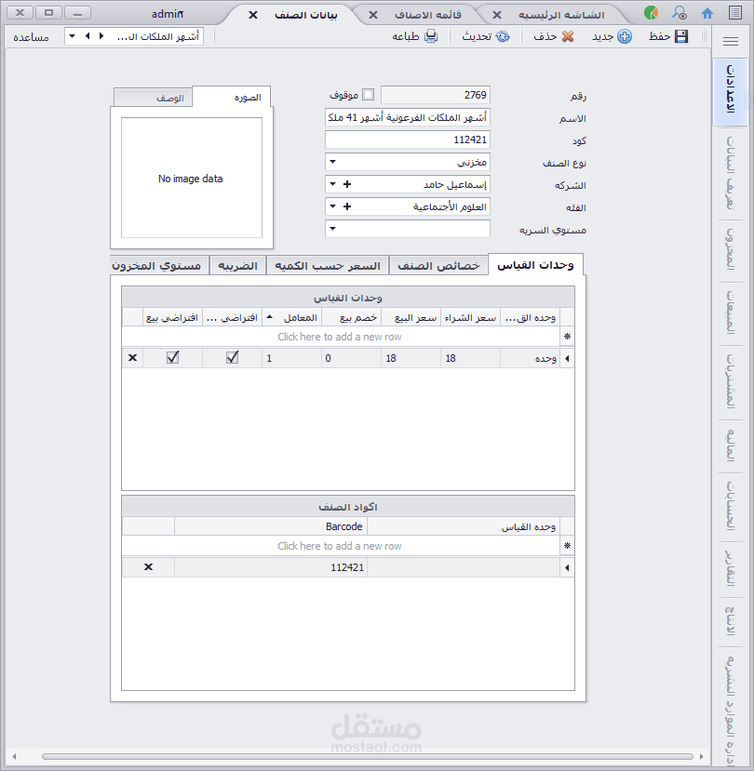Close the الشاشه الرئيسيه tab
Screen dimensions: 754x771
pos(497,15)
